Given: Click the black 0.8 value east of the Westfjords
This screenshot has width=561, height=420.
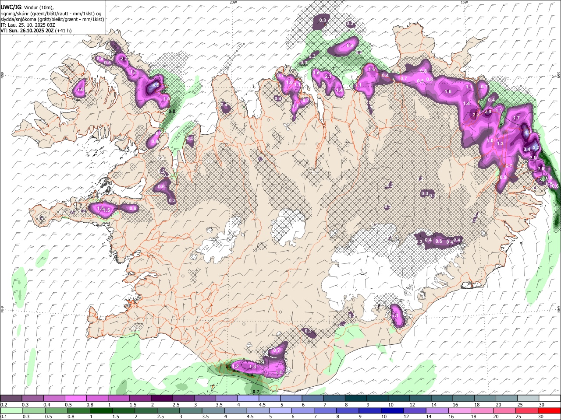Looking at the screenshot, I should click(172, 111).
